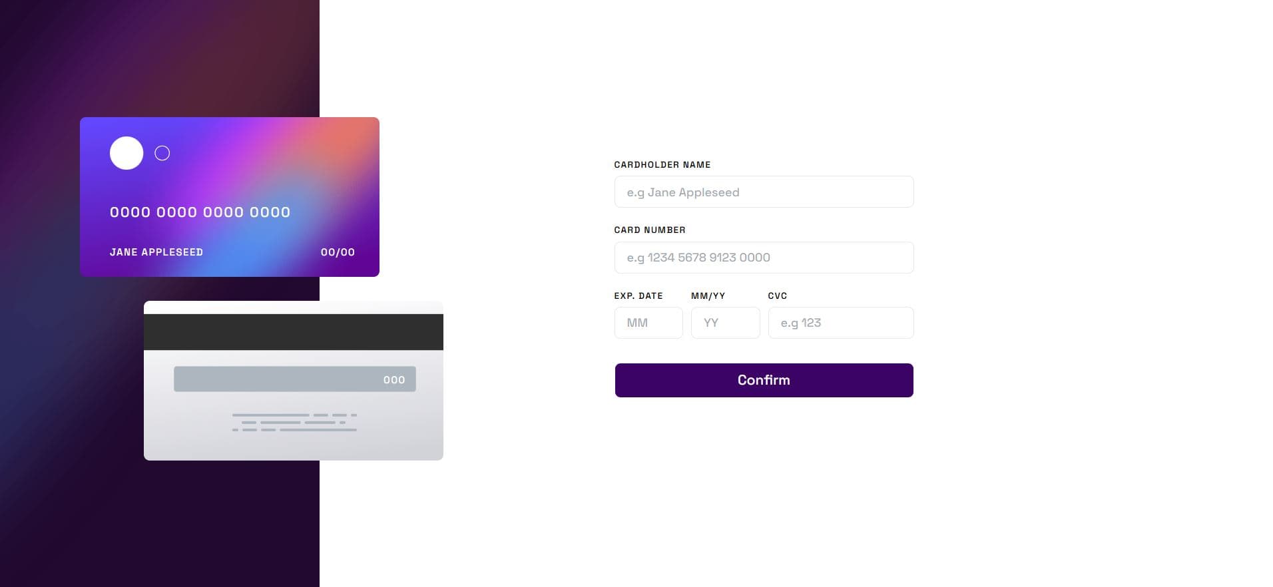The image size is (1273, 587).
Task: Click the CVC label above its field
Action: [x=777, y=295]
